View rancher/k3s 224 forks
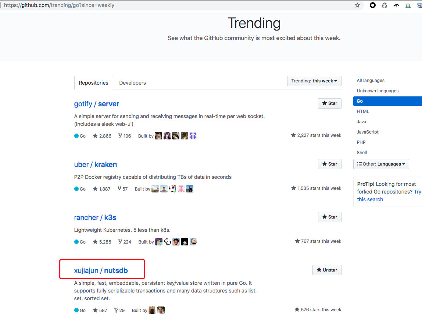422x319 pixels. [x=125, y=242]
